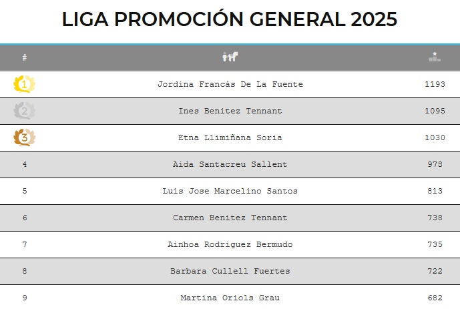The height and width of the screenshot is (309, 460).
Task: Open Ainhoa Rodriguez Bermudo's entry
Action: click(x=230, y=244)
